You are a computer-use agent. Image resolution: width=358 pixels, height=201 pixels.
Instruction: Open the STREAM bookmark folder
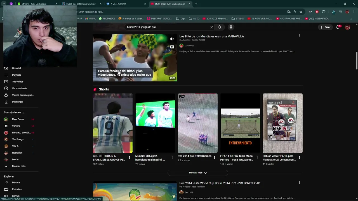[238, 19]
